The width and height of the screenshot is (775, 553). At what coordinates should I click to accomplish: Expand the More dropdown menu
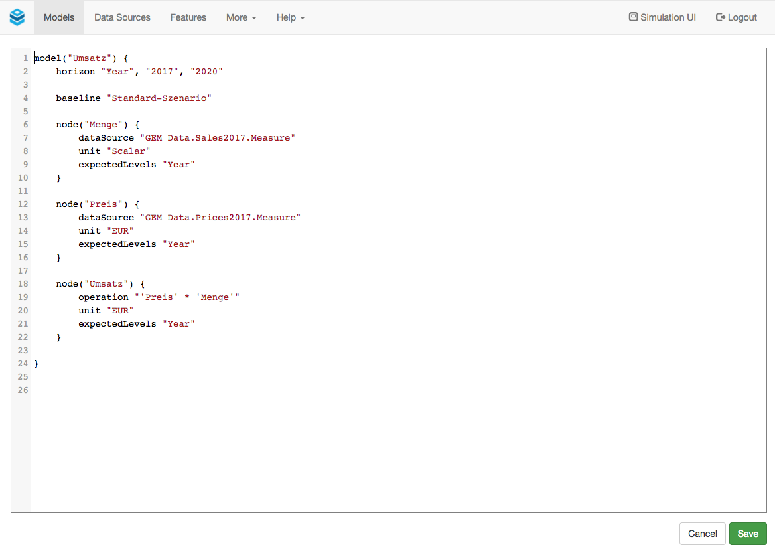pyautogui.click(x=241, y=17)
